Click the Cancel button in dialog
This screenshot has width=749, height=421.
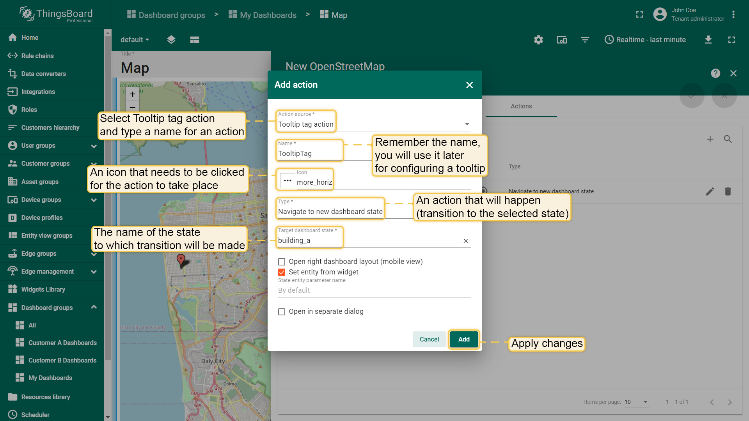point(429,339)
